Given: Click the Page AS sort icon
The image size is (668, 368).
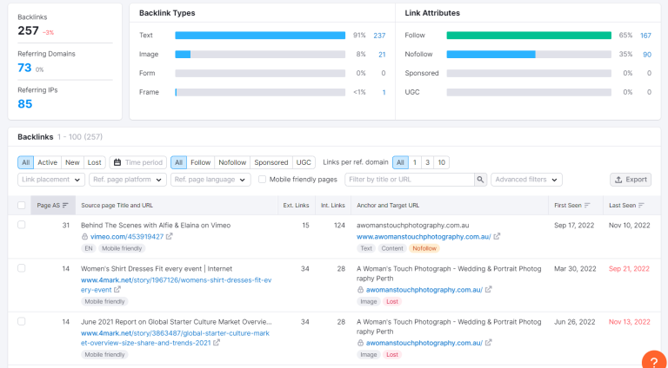Looking at the screenshot, I should coord(65,205).
